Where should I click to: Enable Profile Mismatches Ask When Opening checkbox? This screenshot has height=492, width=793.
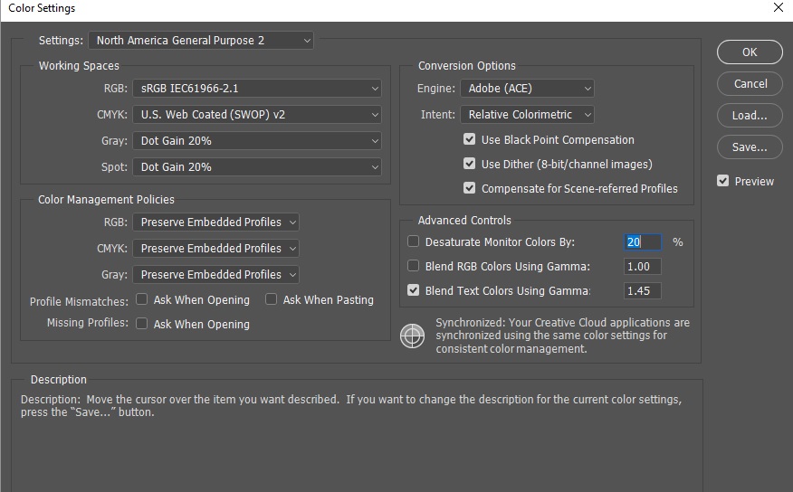click(141, 299)
